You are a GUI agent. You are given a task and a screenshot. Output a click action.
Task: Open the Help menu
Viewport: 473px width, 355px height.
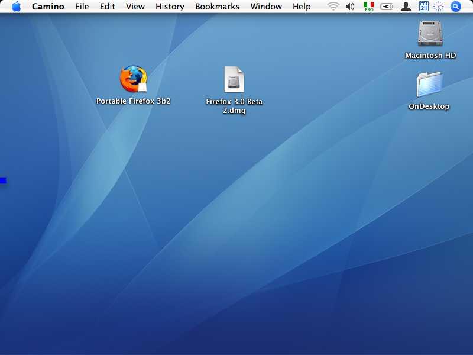click(x=302, y=7)
